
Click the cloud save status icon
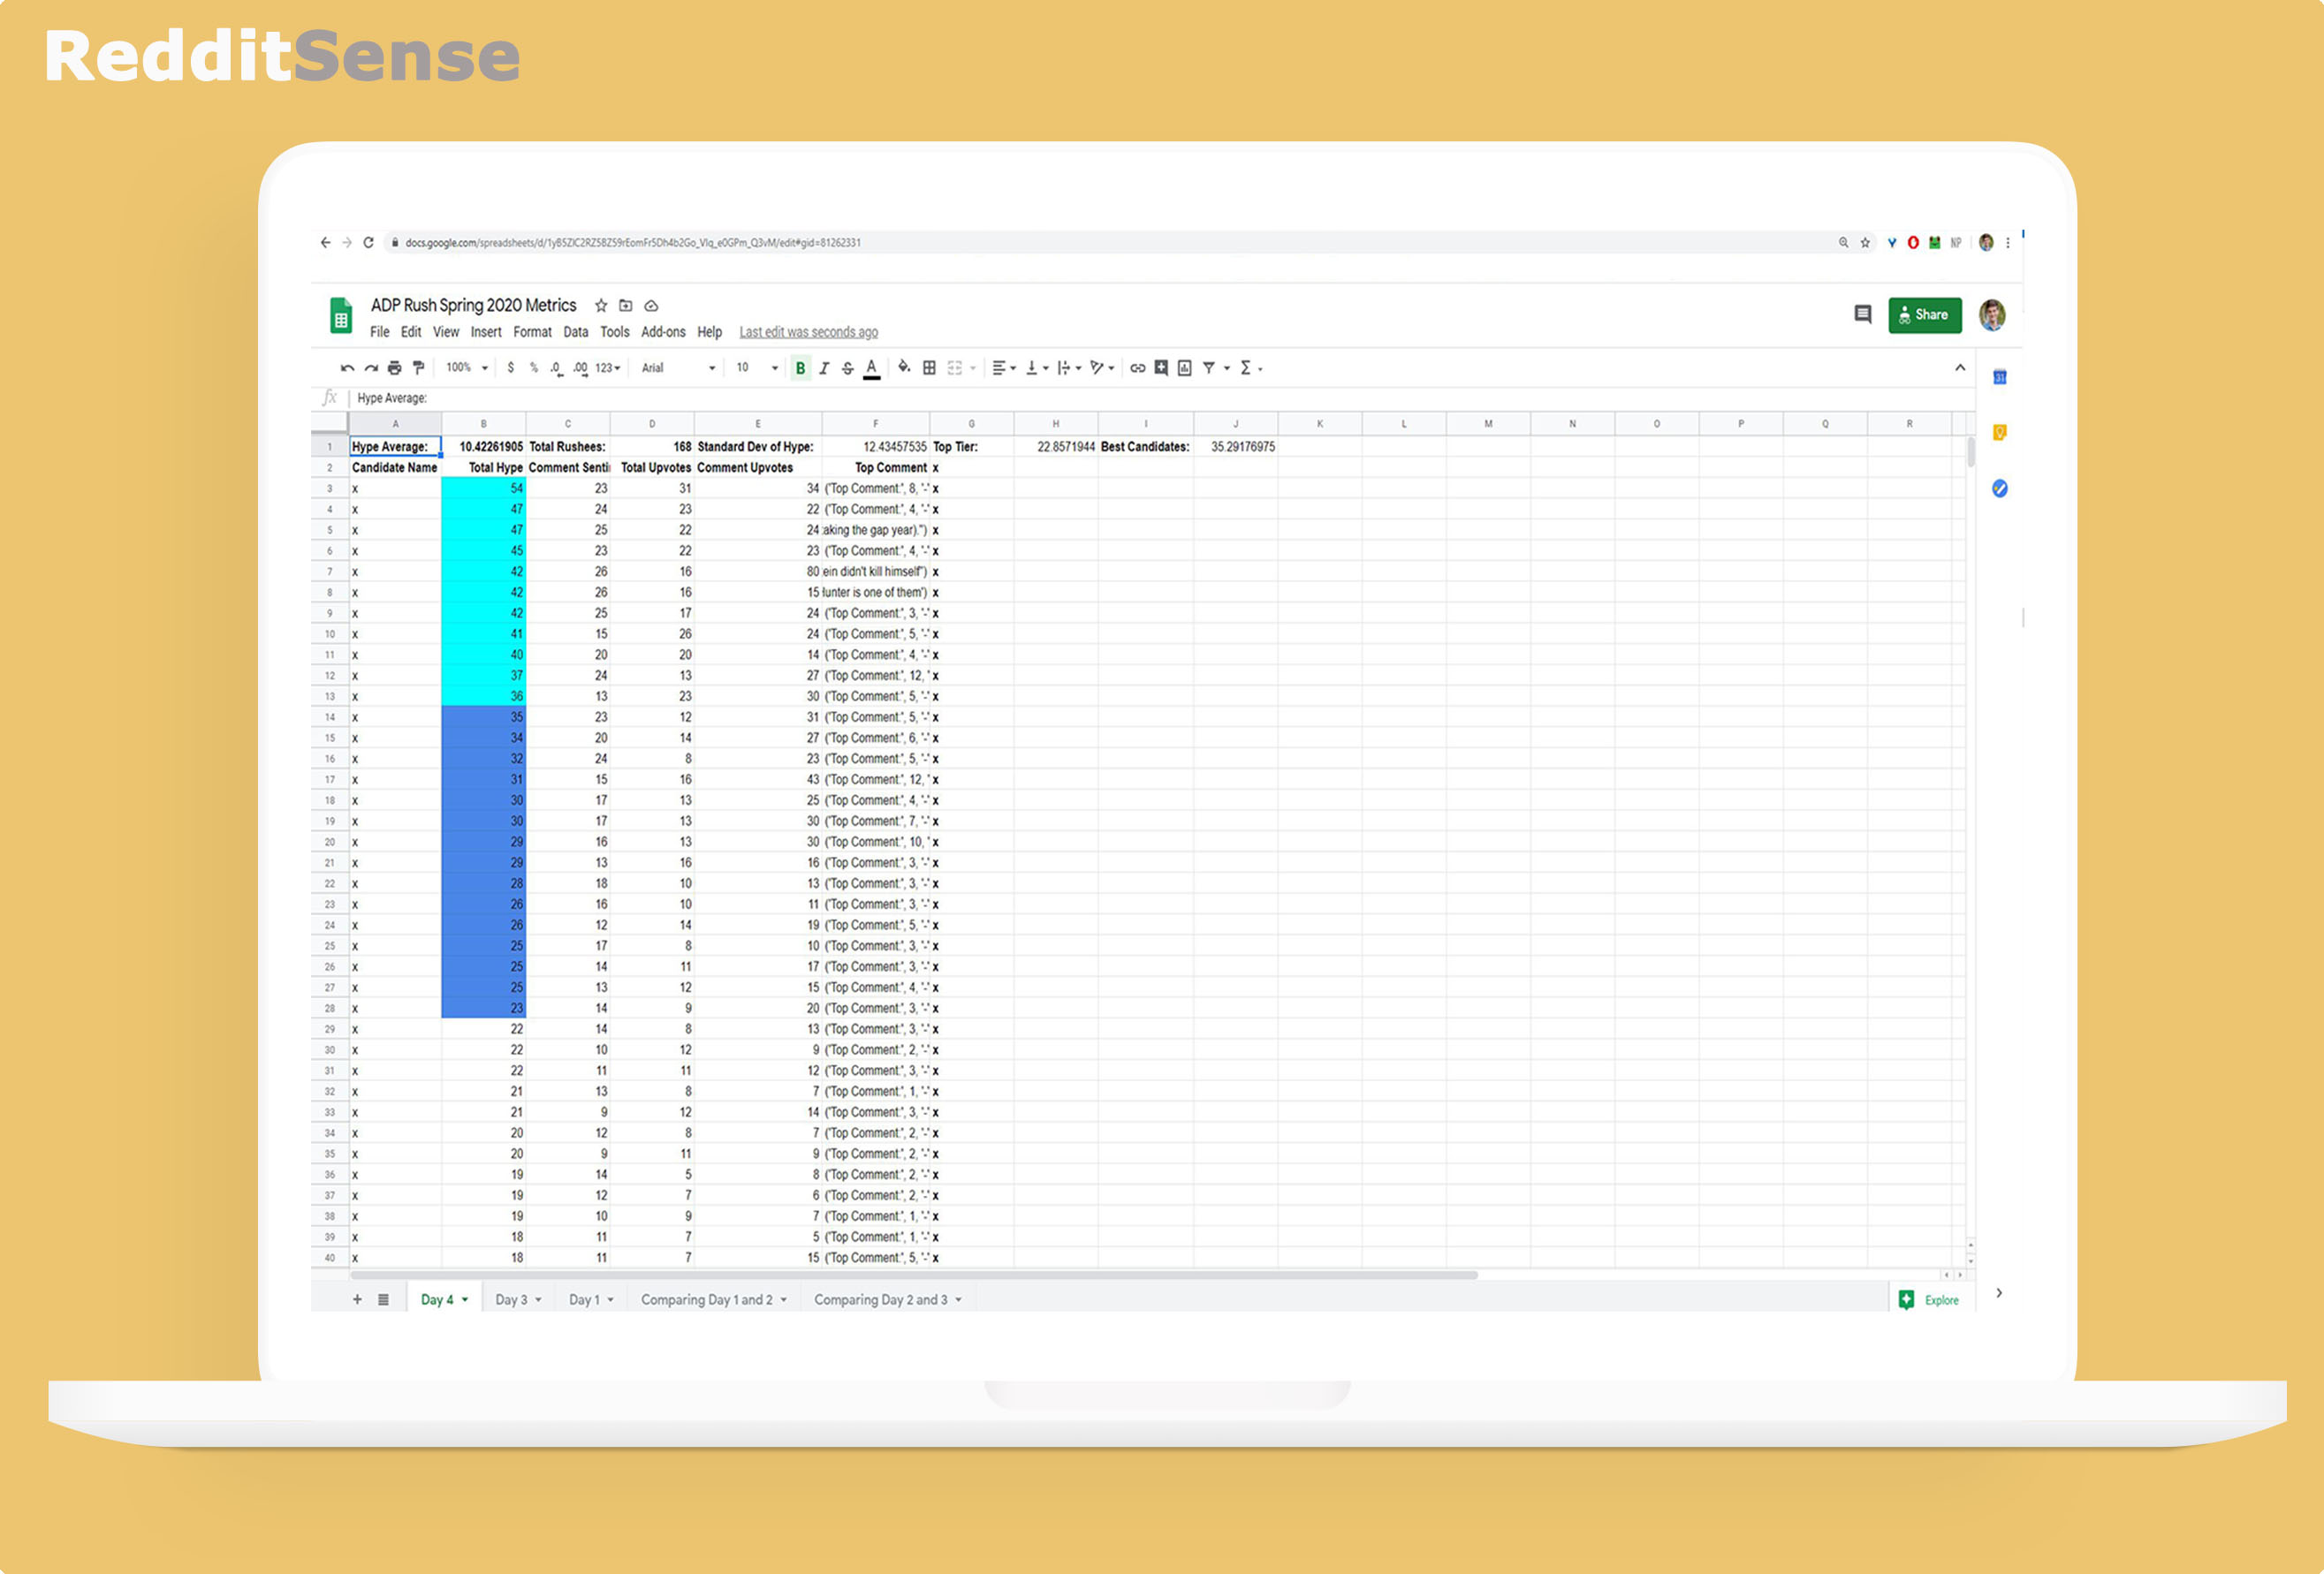(651, 306)
